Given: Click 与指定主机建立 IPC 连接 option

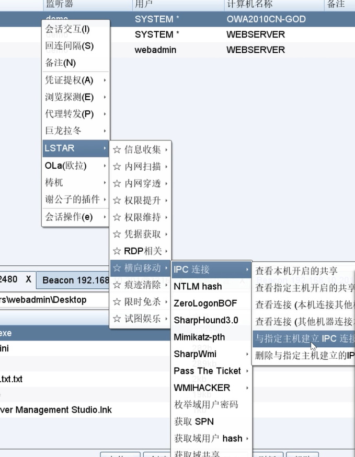Looking at the screenshot, I should pyautogui.click(x=304, y=339).
